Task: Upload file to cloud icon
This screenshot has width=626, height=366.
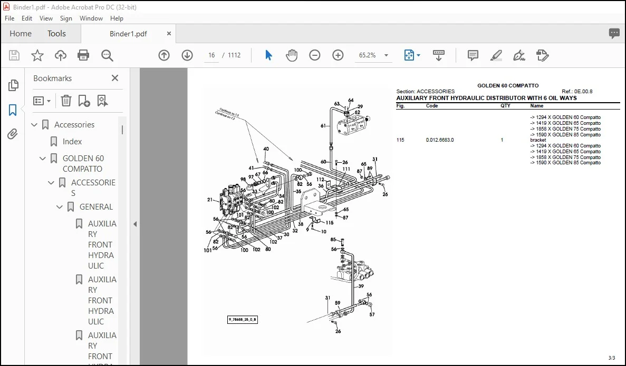Action: coord(61,55)
